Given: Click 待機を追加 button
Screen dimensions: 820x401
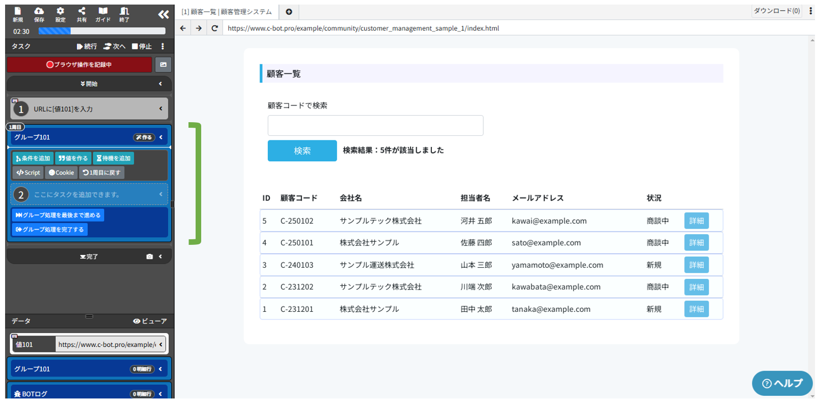Looking at the screenshot, I should [113, 158].
